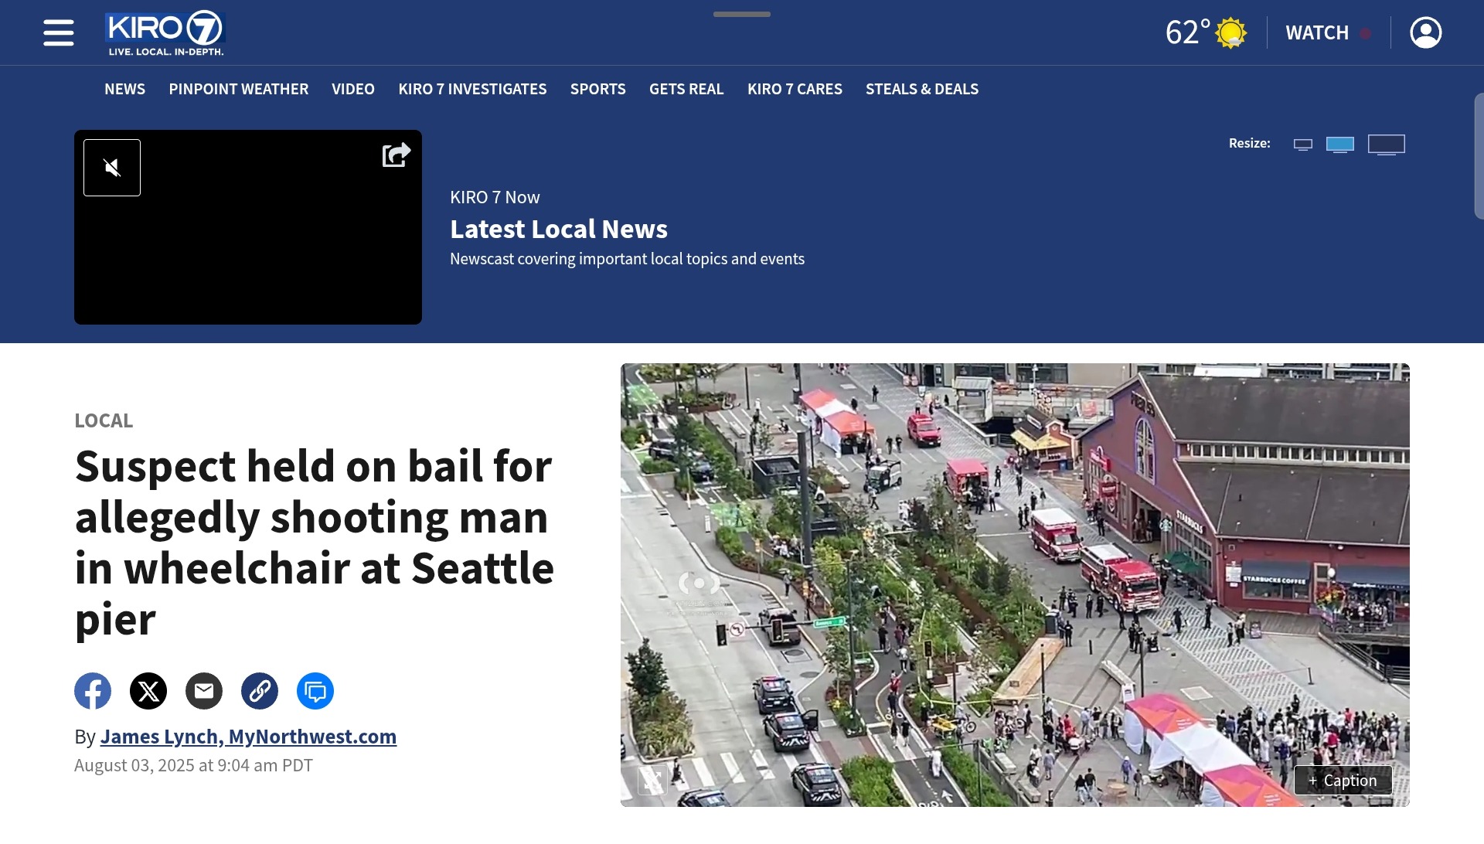Go to KIRO 7 Investigates section

tap(472, 89)
